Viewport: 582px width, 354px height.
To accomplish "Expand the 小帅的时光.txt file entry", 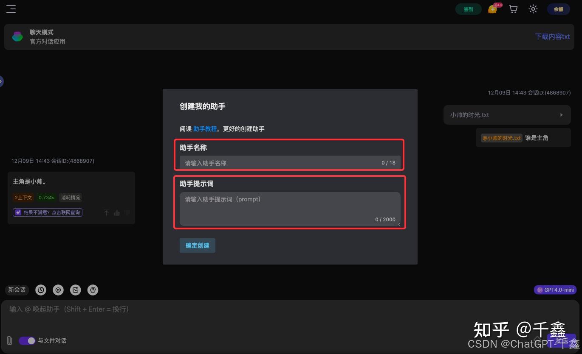I will coord(561,114).
